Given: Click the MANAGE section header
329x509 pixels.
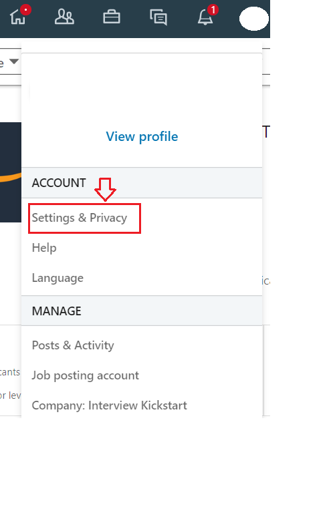Looking at the screenshot, I should tap(57, 311).
